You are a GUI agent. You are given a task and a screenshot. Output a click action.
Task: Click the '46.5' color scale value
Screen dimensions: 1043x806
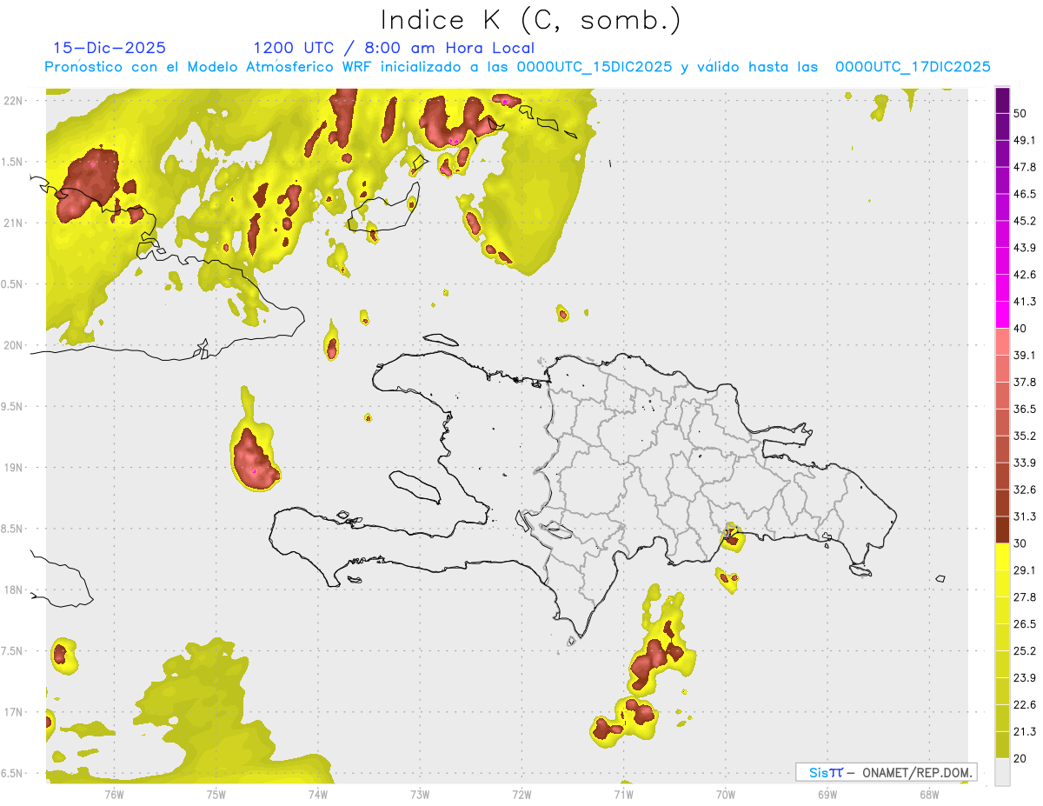tap(1025, 194)
